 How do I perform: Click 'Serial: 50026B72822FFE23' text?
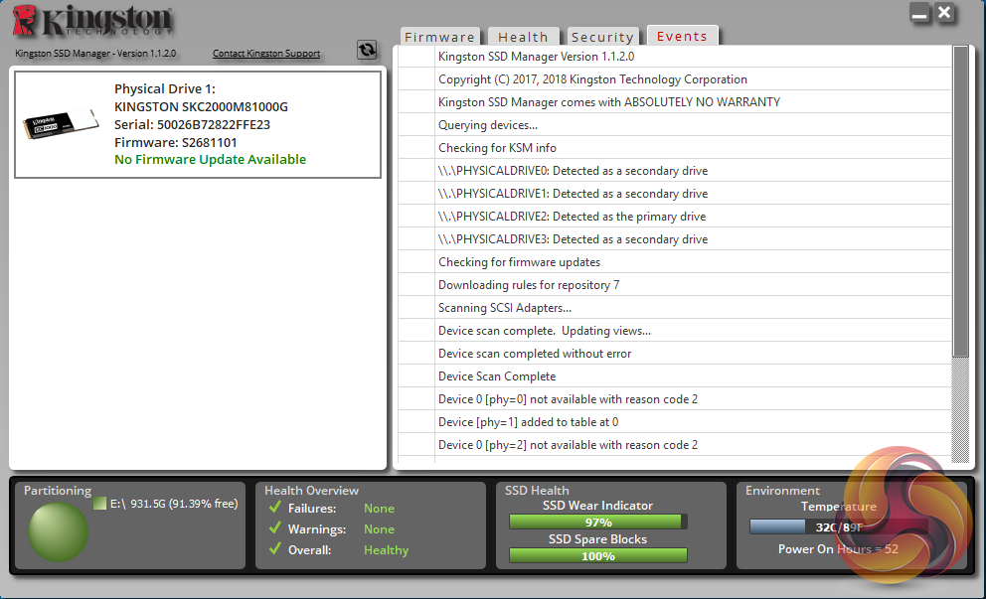coord(193,124)
